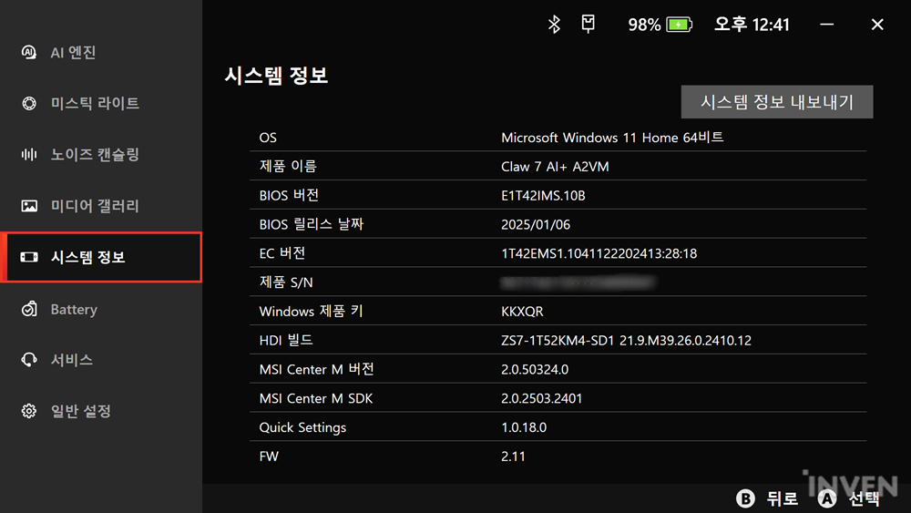Click the KKXQR product key value
The width and height of the screenshot is (911, 513).
click(522, 312)
